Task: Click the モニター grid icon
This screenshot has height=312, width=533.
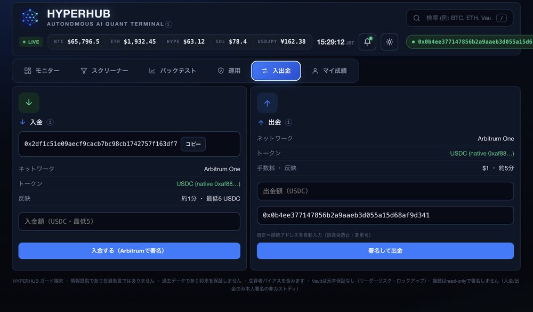Action: 28,71
